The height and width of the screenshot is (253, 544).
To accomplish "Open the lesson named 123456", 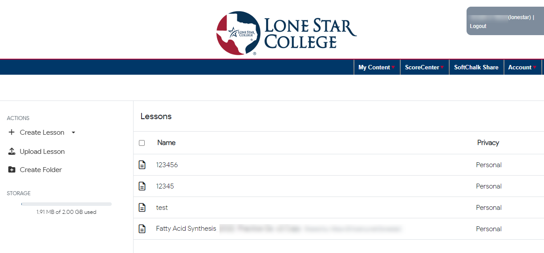I will [x=167, y=165].
